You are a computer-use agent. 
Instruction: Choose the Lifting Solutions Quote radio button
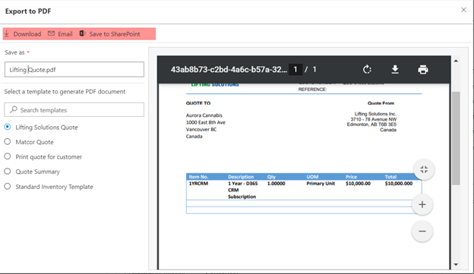(8, 127)
